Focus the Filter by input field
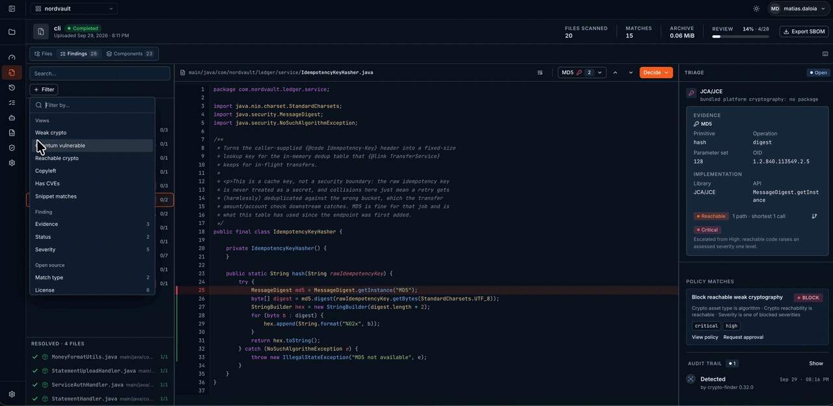 tap(92, 105)
